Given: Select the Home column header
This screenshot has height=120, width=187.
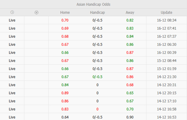Looking at the screenshot, I should point(65,13).
